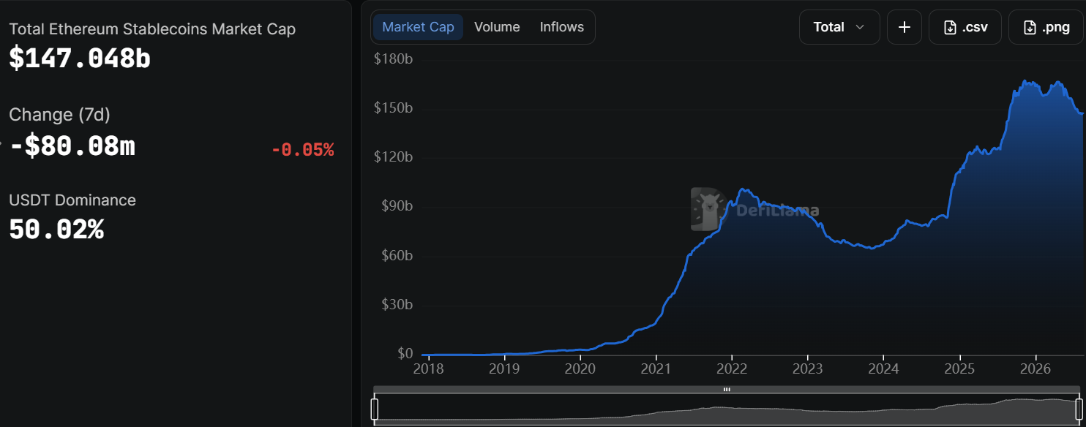
Task: Select the -$80.08m change value
Action: (x=72, y=146)
